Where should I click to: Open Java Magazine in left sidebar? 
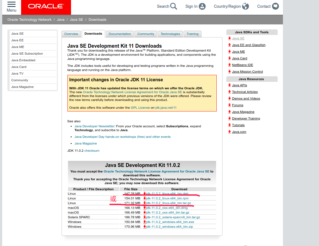click(x=33, y=87)
